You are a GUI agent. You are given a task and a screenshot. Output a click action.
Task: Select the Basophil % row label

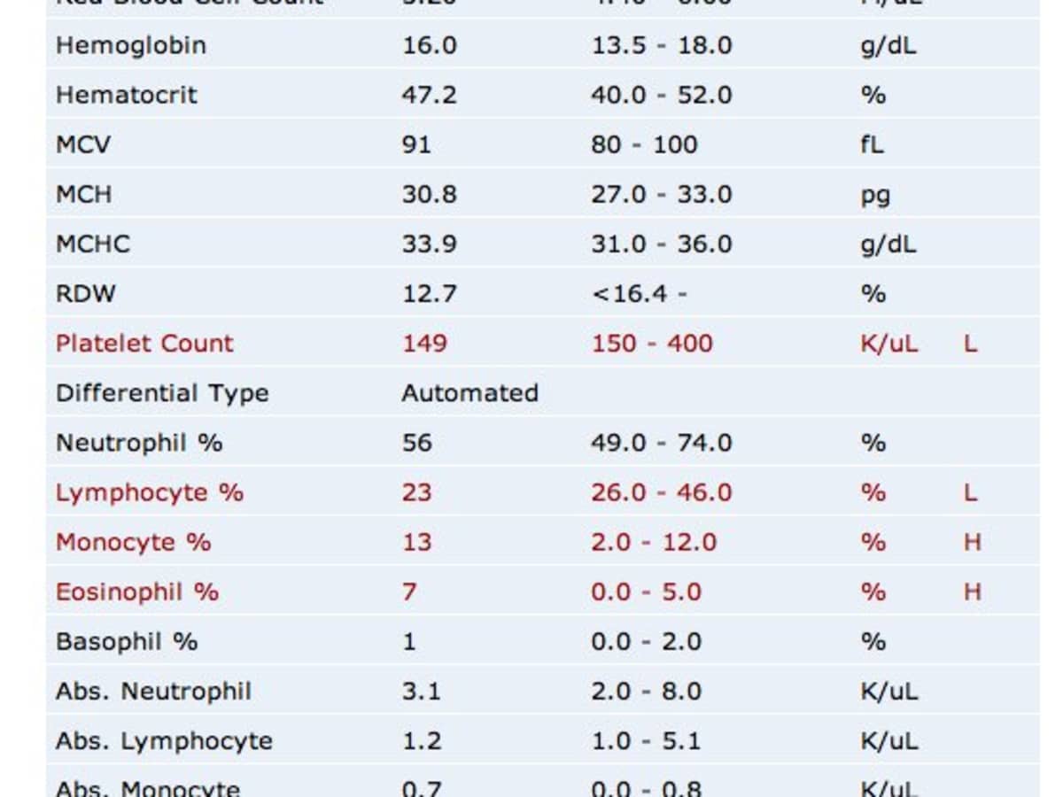pyautogui.click(x=127, y=641)
